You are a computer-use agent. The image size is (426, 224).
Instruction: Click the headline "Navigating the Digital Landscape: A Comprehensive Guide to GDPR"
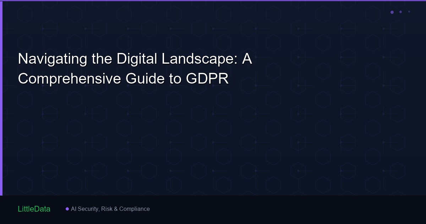135,69
